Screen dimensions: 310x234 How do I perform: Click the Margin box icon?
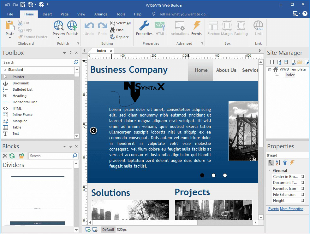coord(227,26)
